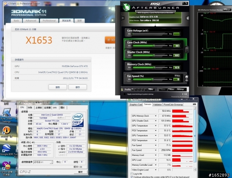Image resolution: width=232 pixels, height=178 pixels.
Task: Click the Memory Clock slider handle
Action: (x=154, y=67)
